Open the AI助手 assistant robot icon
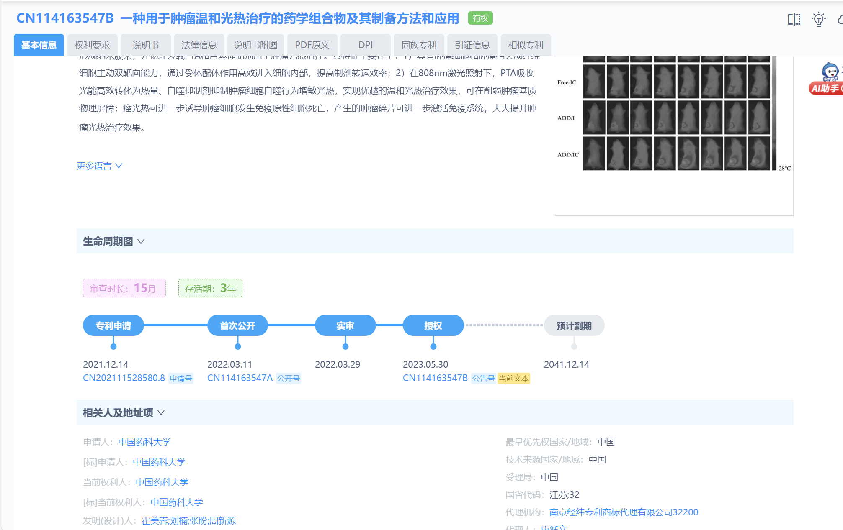 coord(827,79)
